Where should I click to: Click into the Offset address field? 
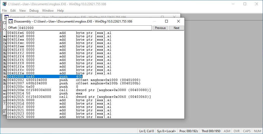coord(85,28)
